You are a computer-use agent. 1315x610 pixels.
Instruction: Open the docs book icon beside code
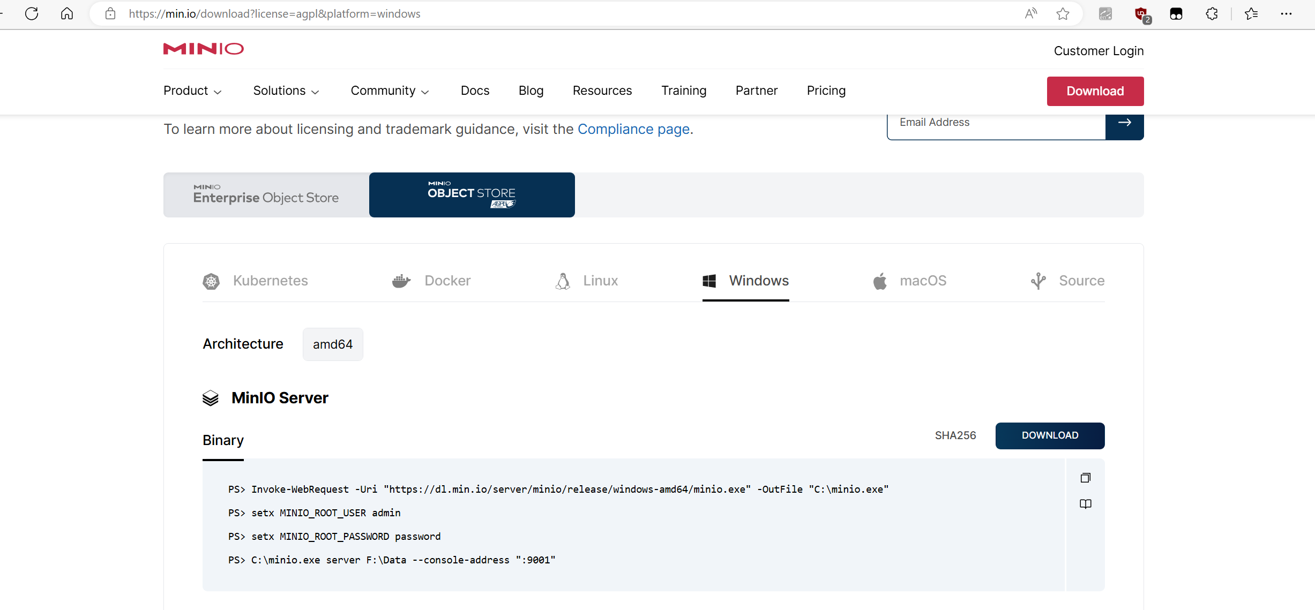pyautogui.click(x=1085, y=504)
